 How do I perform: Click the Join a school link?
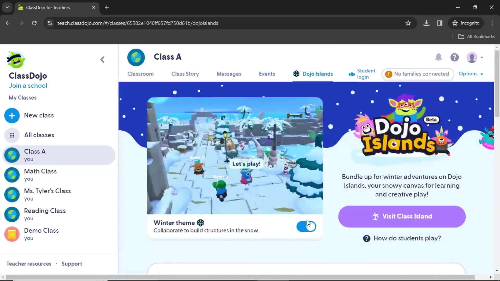[28, 85]
